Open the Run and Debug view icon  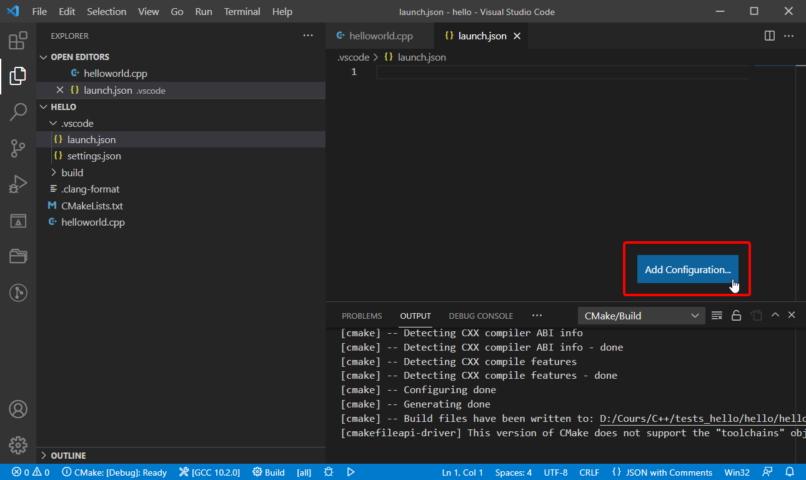pyautogui.click(x=17, y=184)
